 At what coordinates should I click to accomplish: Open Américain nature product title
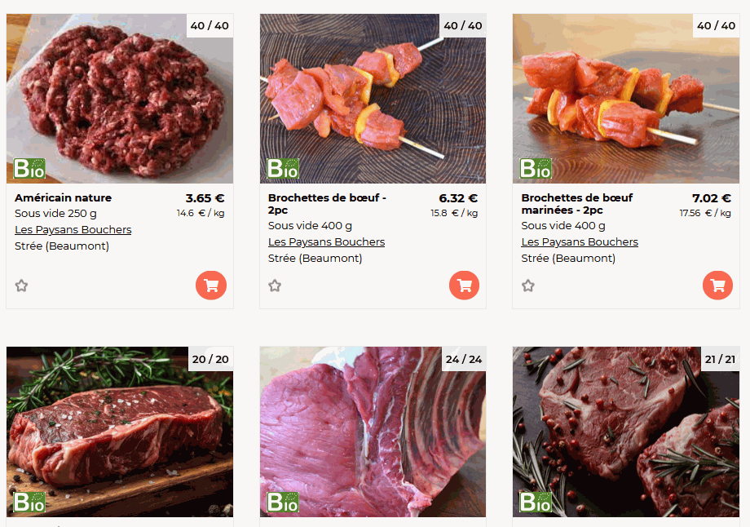[63, 197]
